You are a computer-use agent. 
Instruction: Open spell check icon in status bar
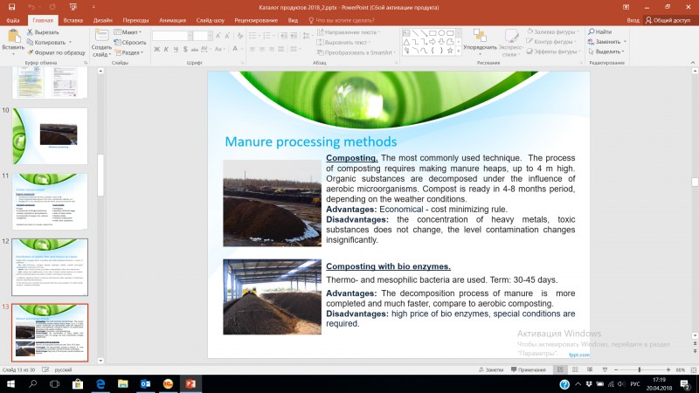click(x=45, y=369)
